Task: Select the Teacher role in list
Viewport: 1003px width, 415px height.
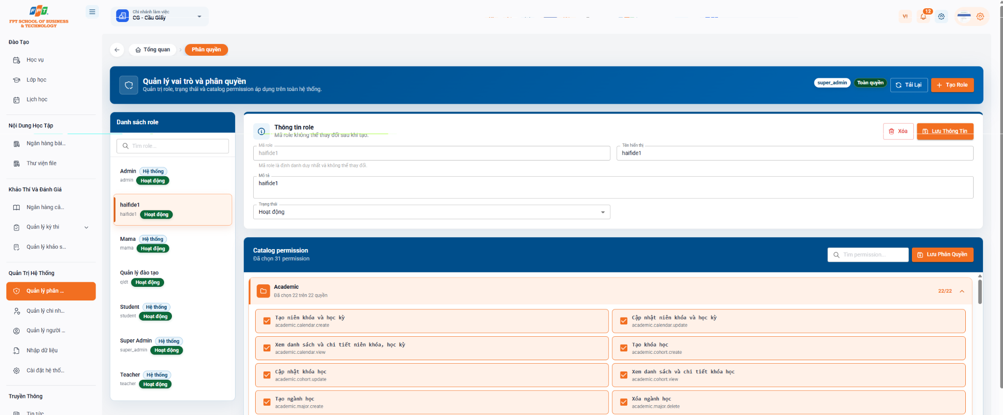Action: [173, 379]
